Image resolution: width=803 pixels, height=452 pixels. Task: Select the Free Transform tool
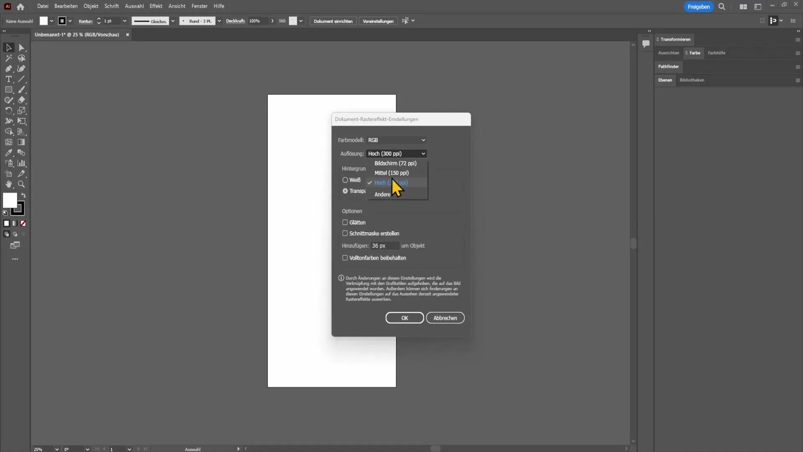(22, 121)
